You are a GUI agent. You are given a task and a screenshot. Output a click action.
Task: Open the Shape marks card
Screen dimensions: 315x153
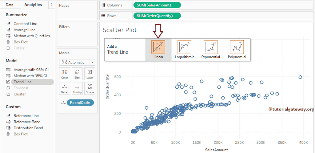[x=90, y=88]
